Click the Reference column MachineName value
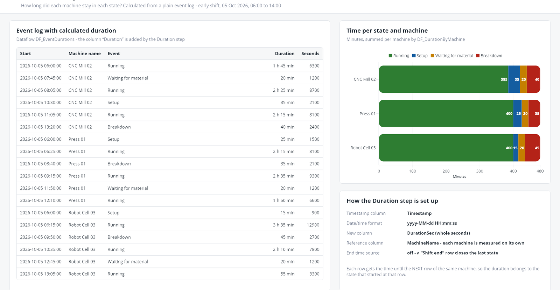 tap(465, 243)
